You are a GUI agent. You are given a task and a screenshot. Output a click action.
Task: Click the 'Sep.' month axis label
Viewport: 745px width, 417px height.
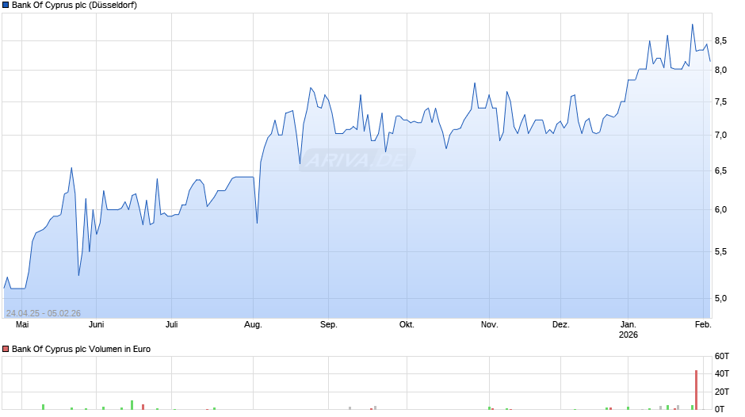tap(328, 324)
